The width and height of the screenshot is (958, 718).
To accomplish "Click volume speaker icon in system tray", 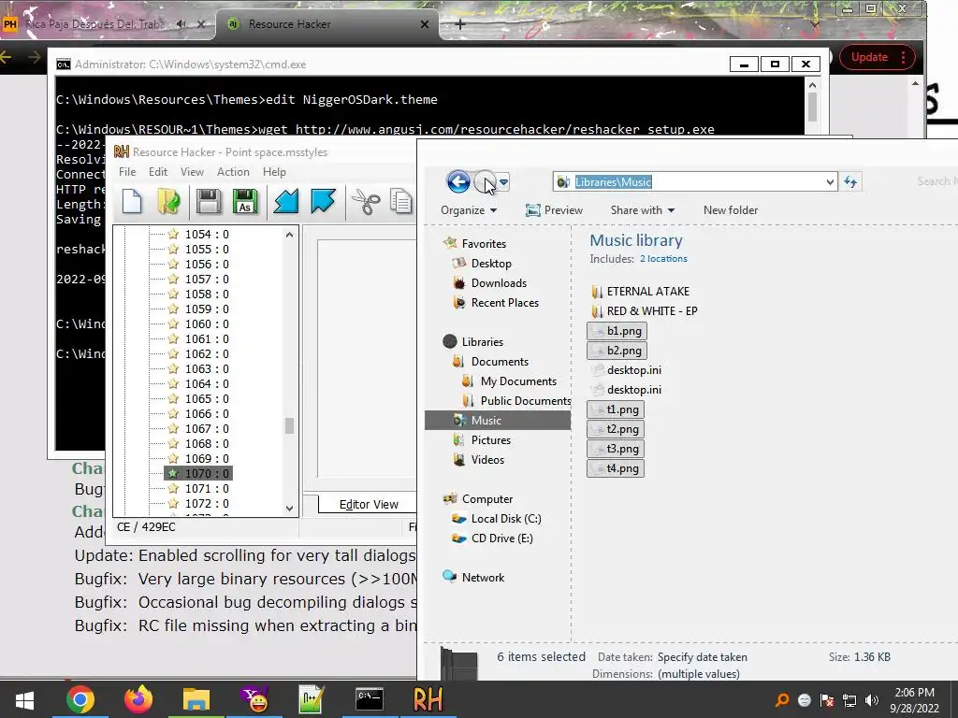I will (872, 700).
